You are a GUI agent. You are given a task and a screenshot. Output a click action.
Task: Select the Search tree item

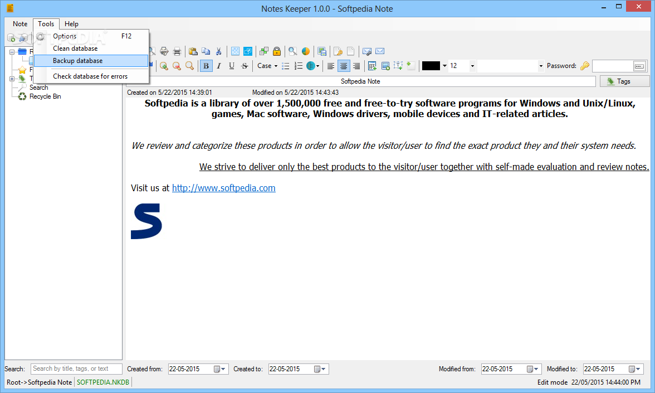pyautogui.click(x=38, y=88)
